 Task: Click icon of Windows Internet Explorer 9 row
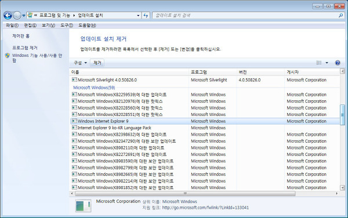74,121
